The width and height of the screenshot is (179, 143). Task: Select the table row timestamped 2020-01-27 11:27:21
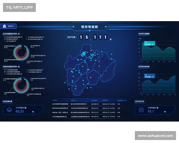tap(89, 108)
